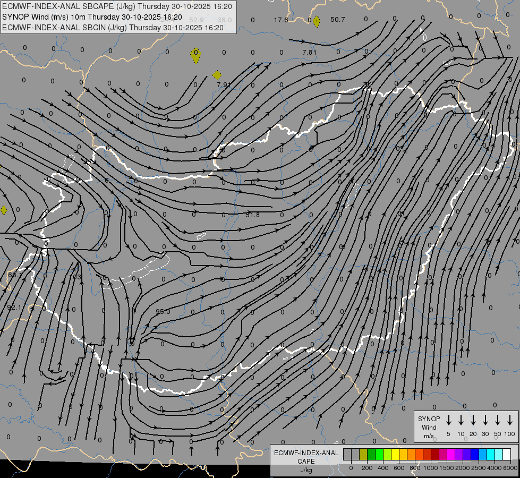
Task: Click the 50.7 value on the map
Action: tap(338, 20)
